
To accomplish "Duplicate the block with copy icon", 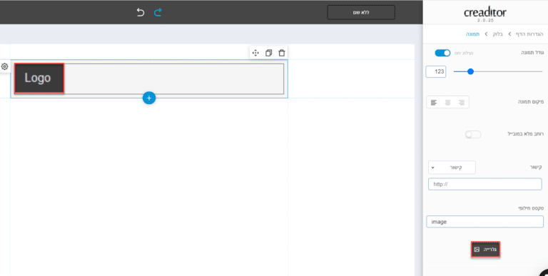I will coord(268,53).
